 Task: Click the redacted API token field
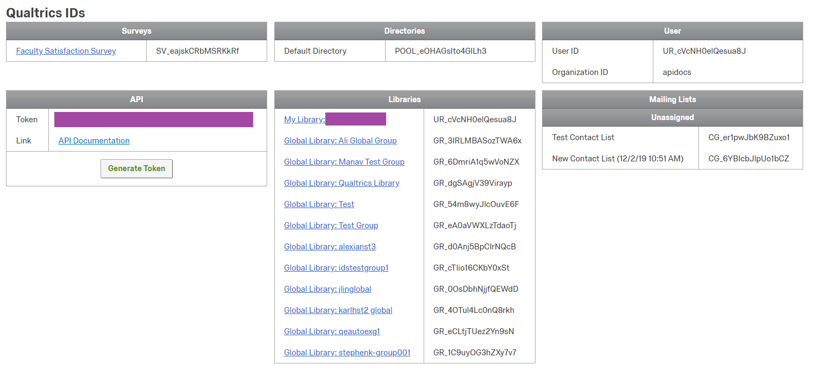154,120
